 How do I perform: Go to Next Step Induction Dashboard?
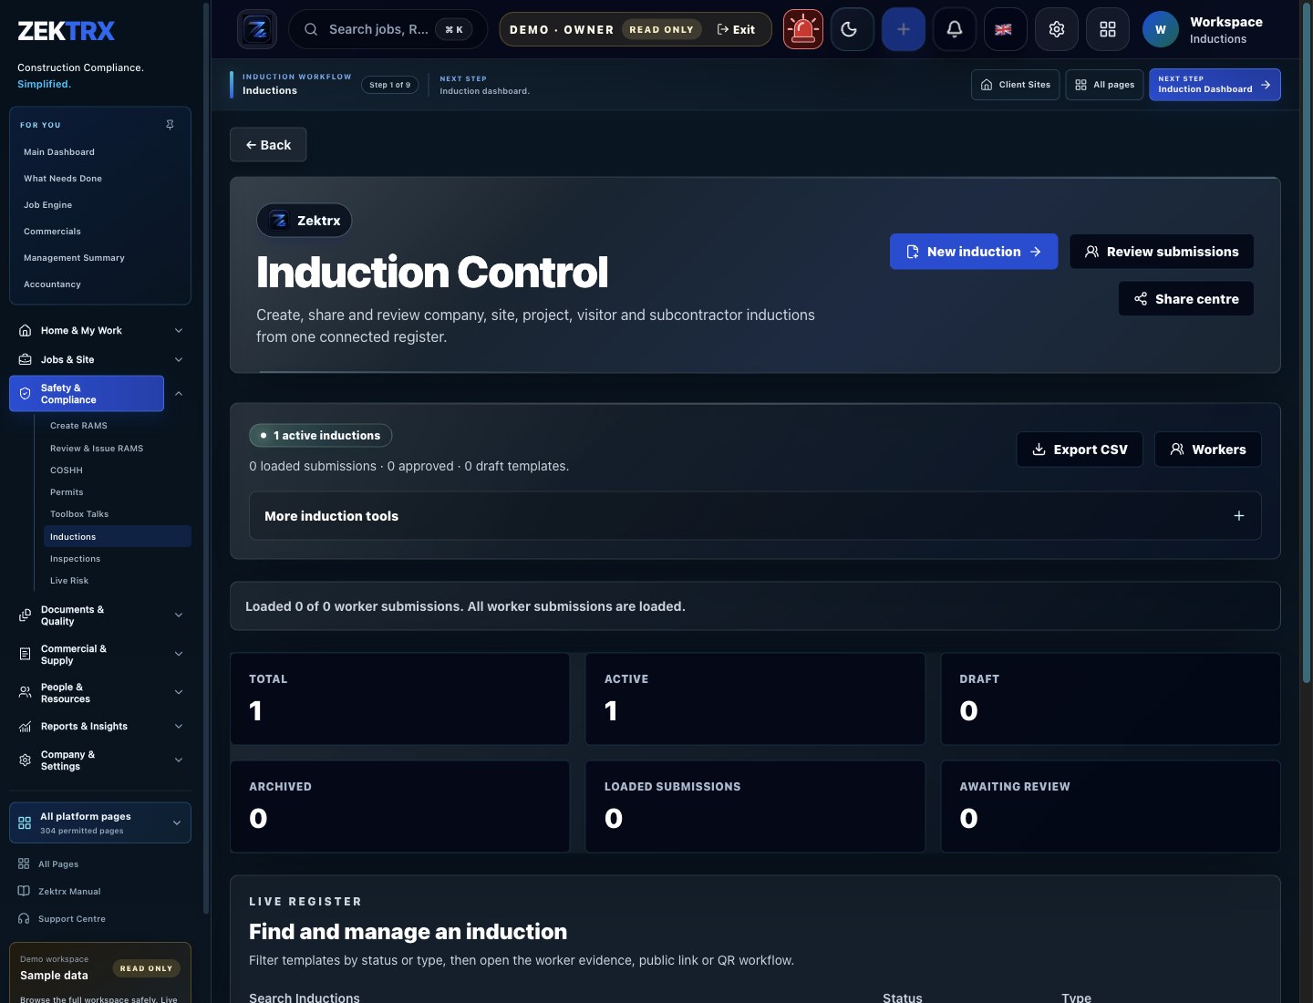coord(1215,85)
